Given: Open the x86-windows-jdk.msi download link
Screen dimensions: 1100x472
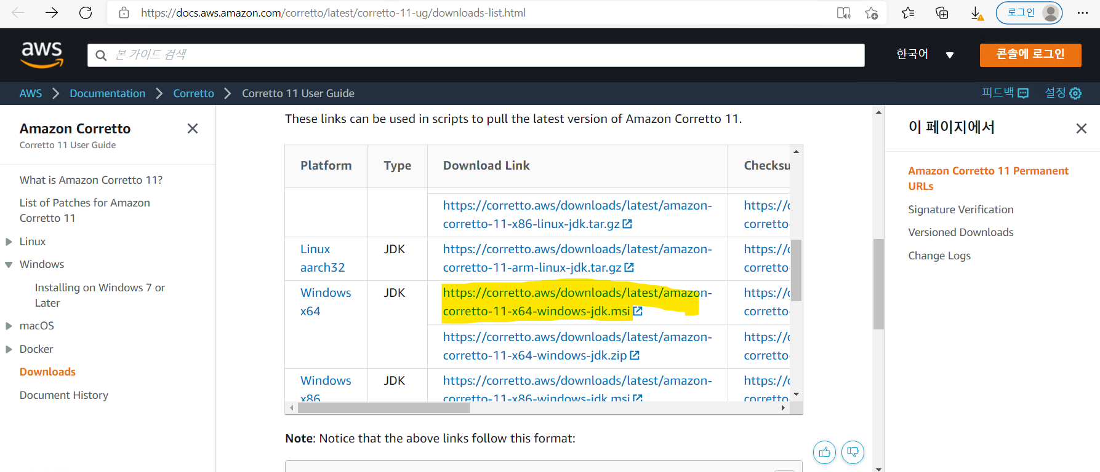Looking at the screenshot, I should tap(577, 390).
